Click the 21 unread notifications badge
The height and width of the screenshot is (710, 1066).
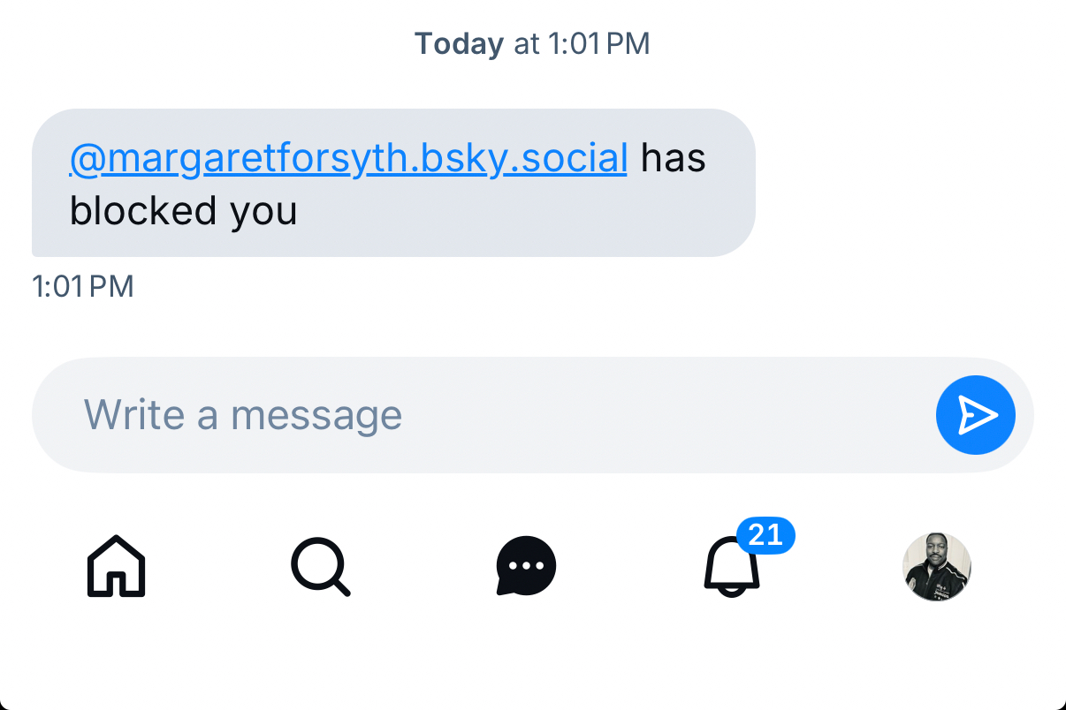coord(765,535)
